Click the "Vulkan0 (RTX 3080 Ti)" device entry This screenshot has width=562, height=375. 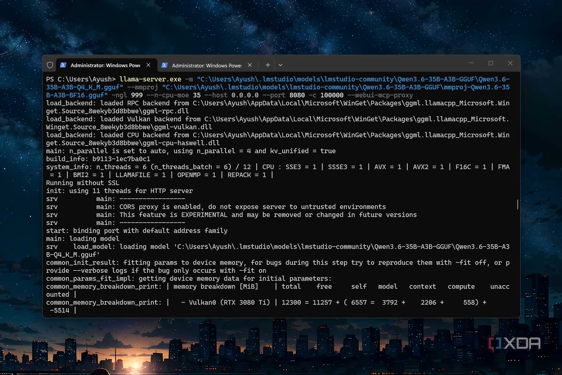(230, 303)
